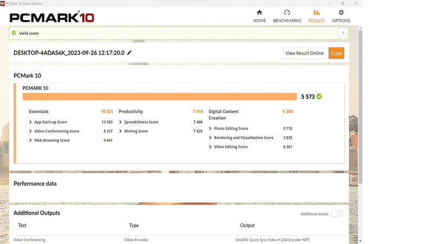Open the Benchmarks gauge icon

287,13
